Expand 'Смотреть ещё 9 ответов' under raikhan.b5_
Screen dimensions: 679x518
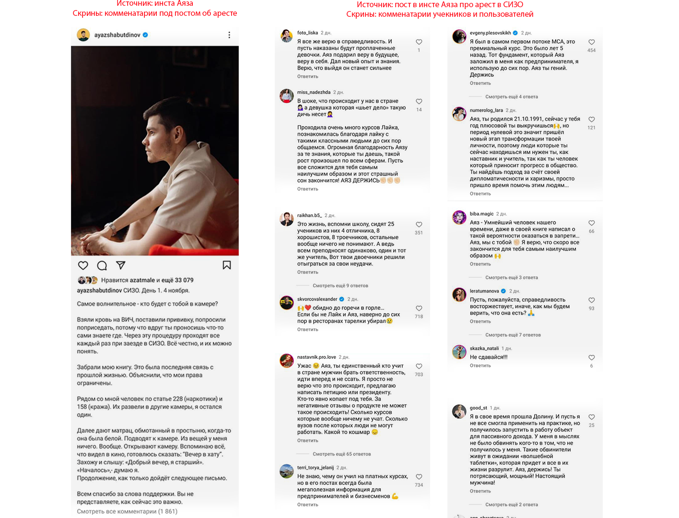340,285
